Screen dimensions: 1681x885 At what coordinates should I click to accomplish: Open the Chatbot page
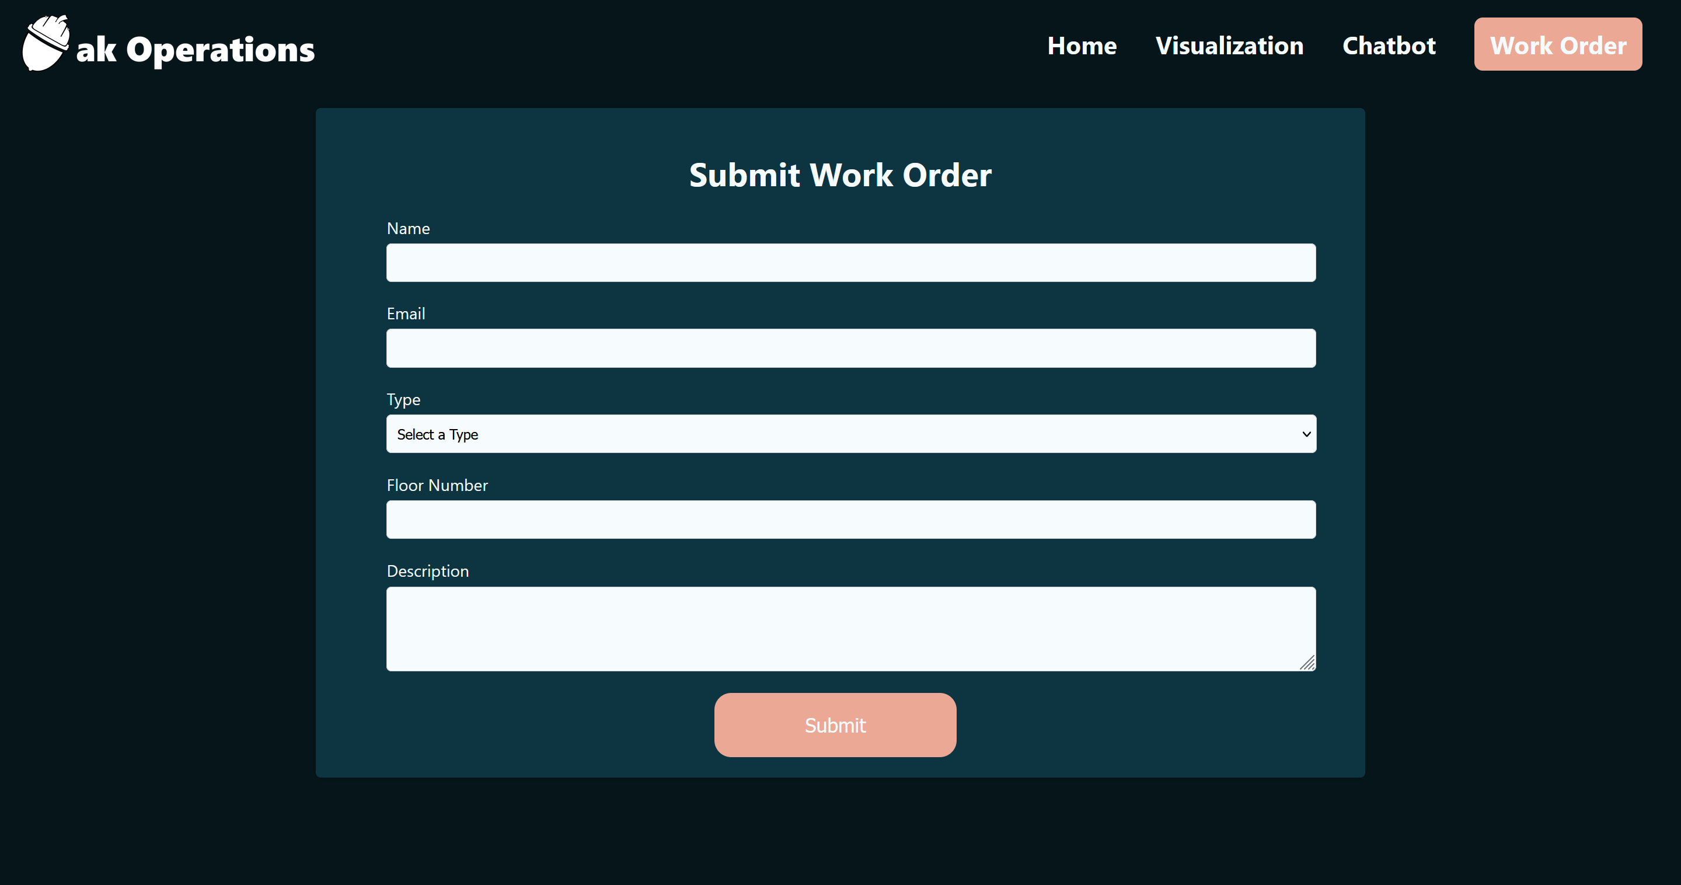point(1388,46)
